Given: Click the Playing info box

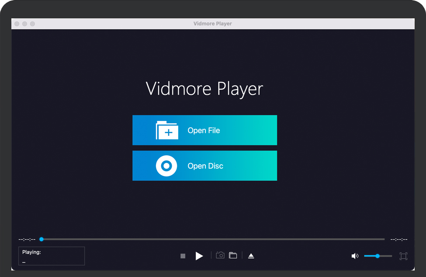Looking at the screenshot, I should click(52, 256).
